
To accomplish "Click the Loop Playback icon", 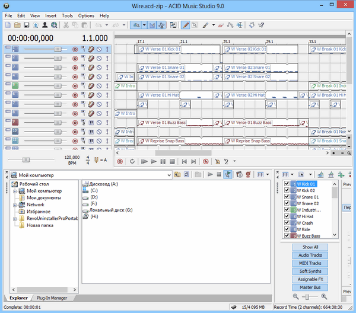I will 132,161.
